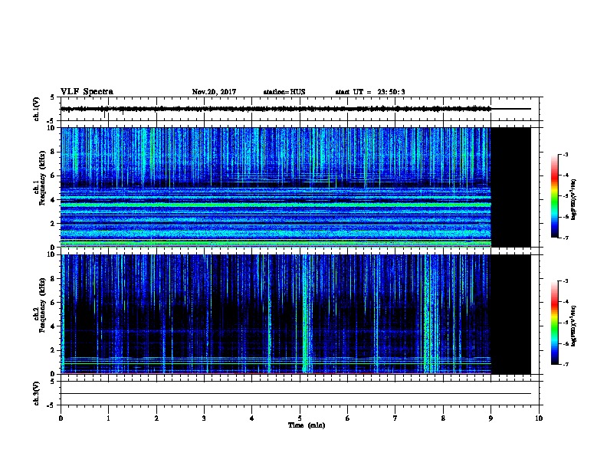The height and width of the screenshot is (469, 607).
Task: Click the "station=HUS" label
Action: click(x=284, y=92)
